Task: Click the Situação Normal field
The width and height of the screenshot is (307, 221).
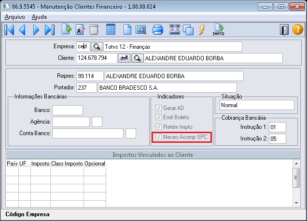Action: [257, 105]
